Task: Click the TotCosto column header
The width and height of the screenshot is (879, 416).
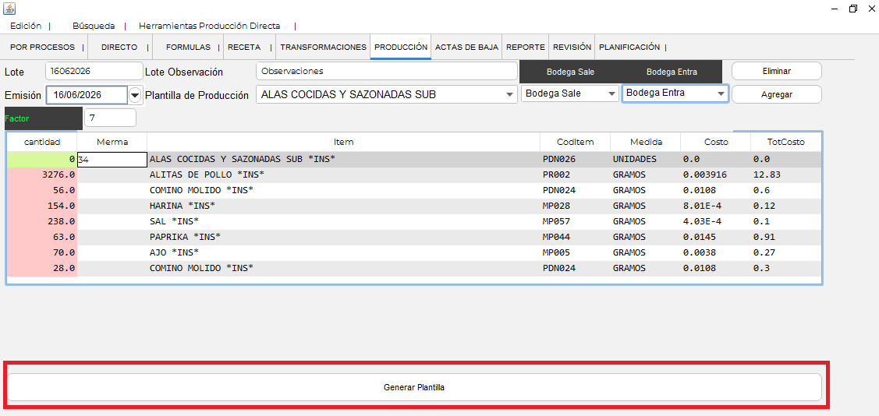Action: (785, 143)
